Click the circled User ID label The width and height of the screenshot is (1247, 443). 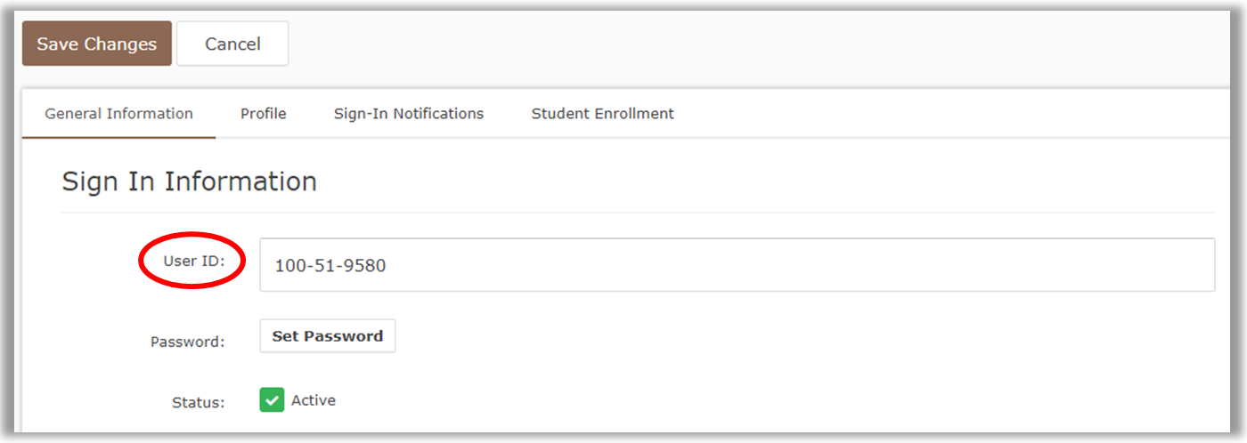193,261
